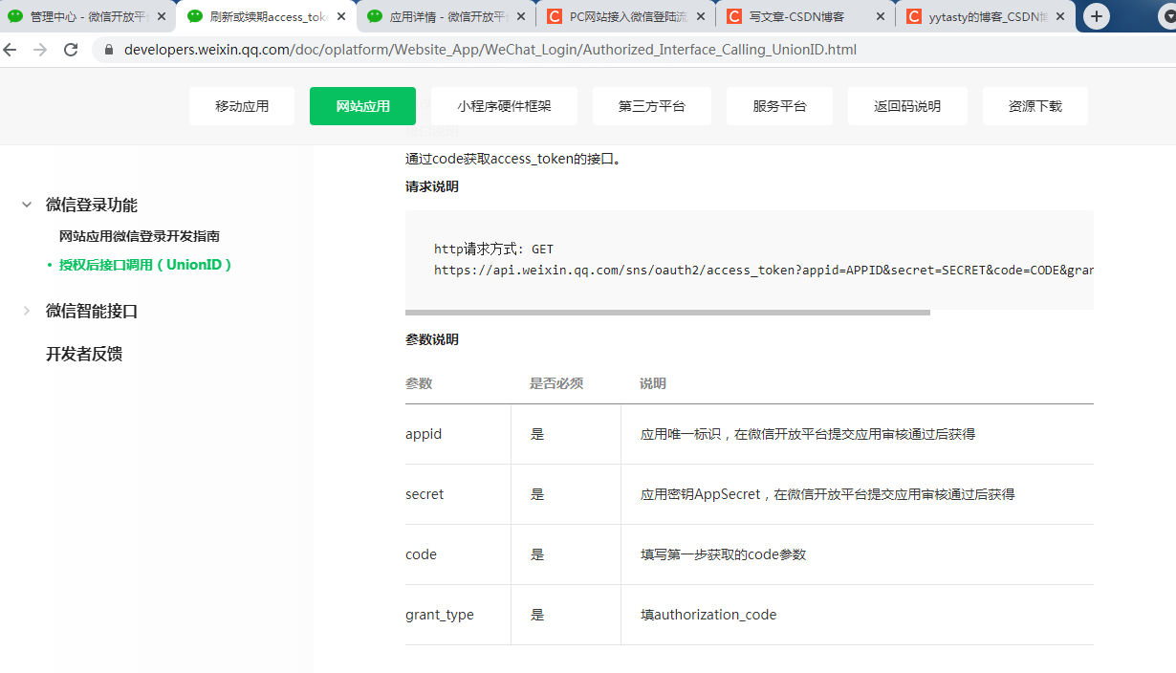Click 开发者反馈 in the sidebar

tap(83, 353)
